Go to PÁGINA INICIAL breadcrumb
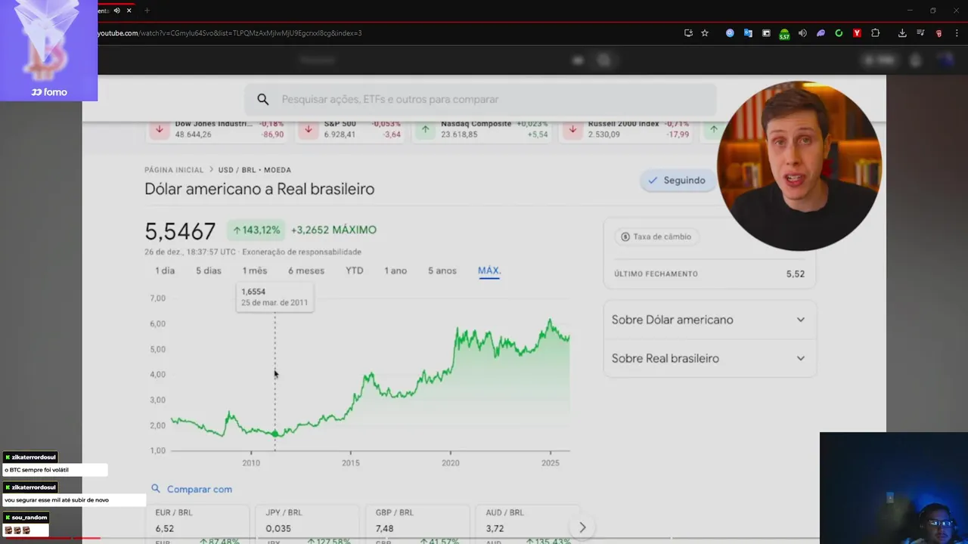The width and height of the screenshot is (968, 544). click(174, 170)
